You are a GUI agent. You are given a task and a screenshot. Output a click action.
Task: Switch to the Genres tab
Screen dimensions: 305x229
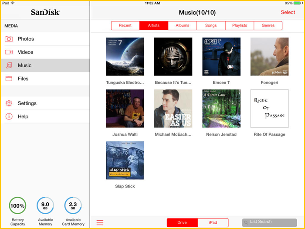[x=268, y=26]
